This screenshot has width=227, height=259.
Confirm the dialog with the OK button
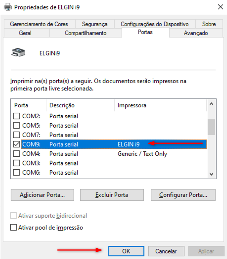[126, 251]
